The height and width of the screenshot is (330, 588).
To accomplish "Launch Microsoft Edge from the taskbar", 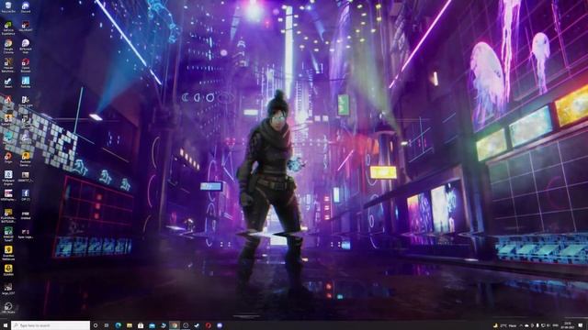I will coord(119,325).
